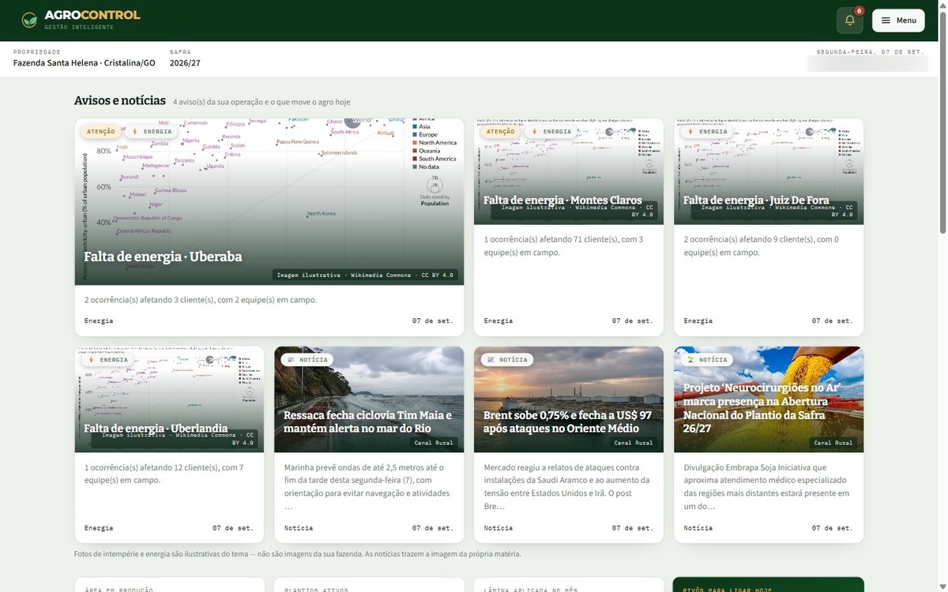This screenshot has height=592, width=948.
Task: Click NOTÍCIA badge on the Ressaca ciclovia card
Action: tap(307, 360)
